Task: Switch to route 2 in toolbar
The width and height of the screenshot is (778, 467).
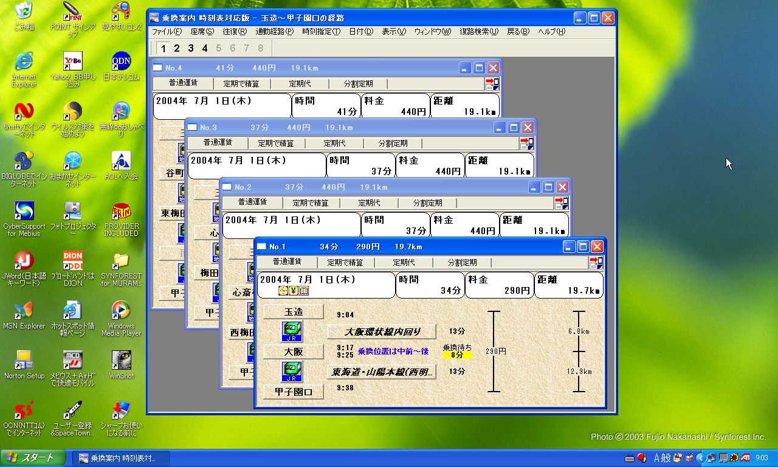Action: (177, 49)
